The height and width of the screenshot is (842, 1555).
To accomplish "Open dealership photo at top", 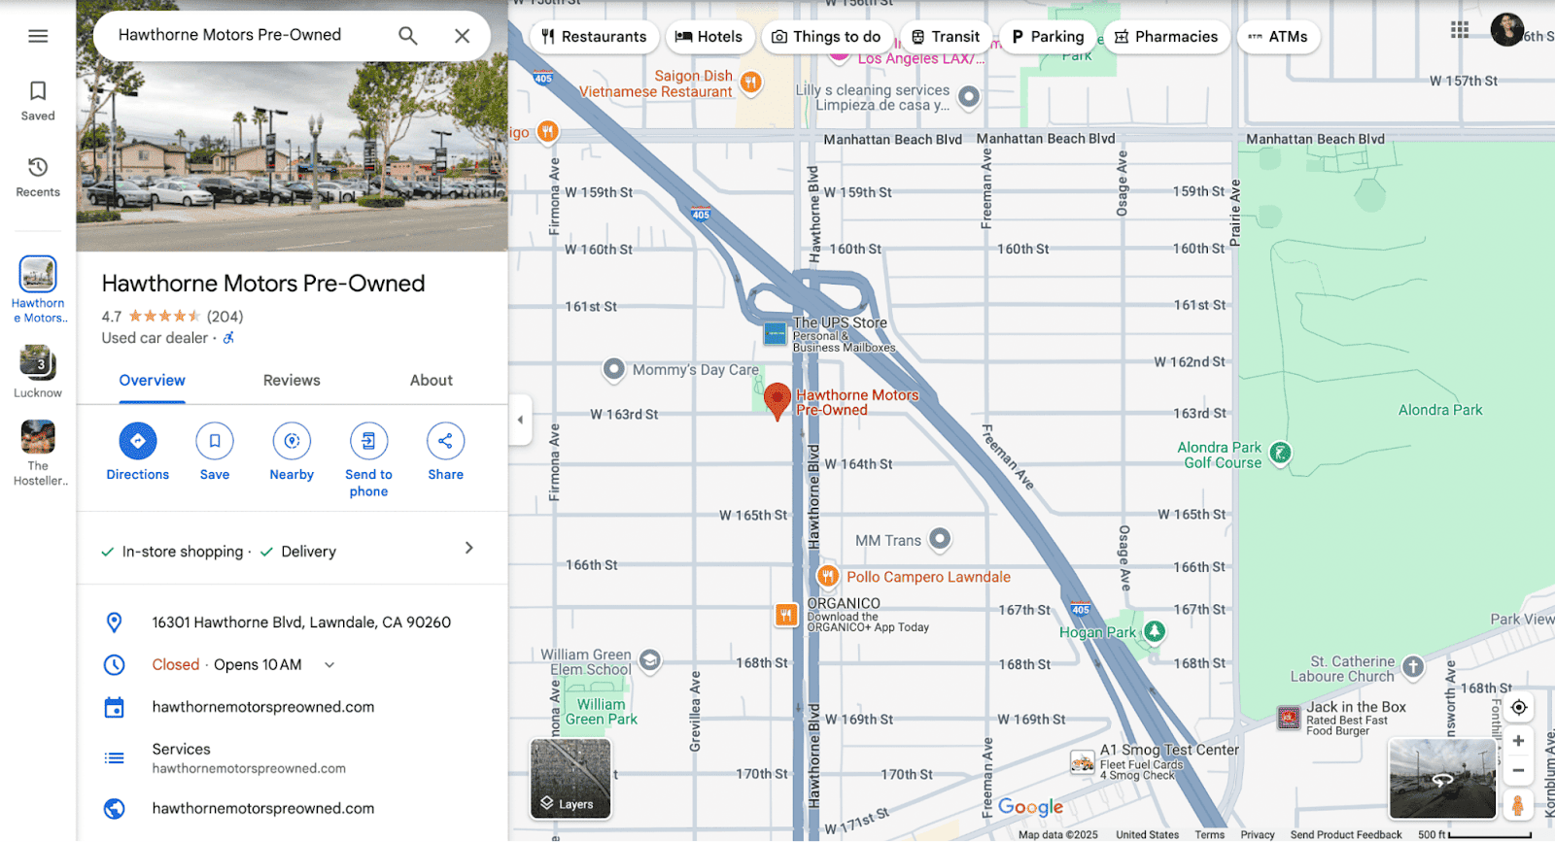I will point(292,126).
